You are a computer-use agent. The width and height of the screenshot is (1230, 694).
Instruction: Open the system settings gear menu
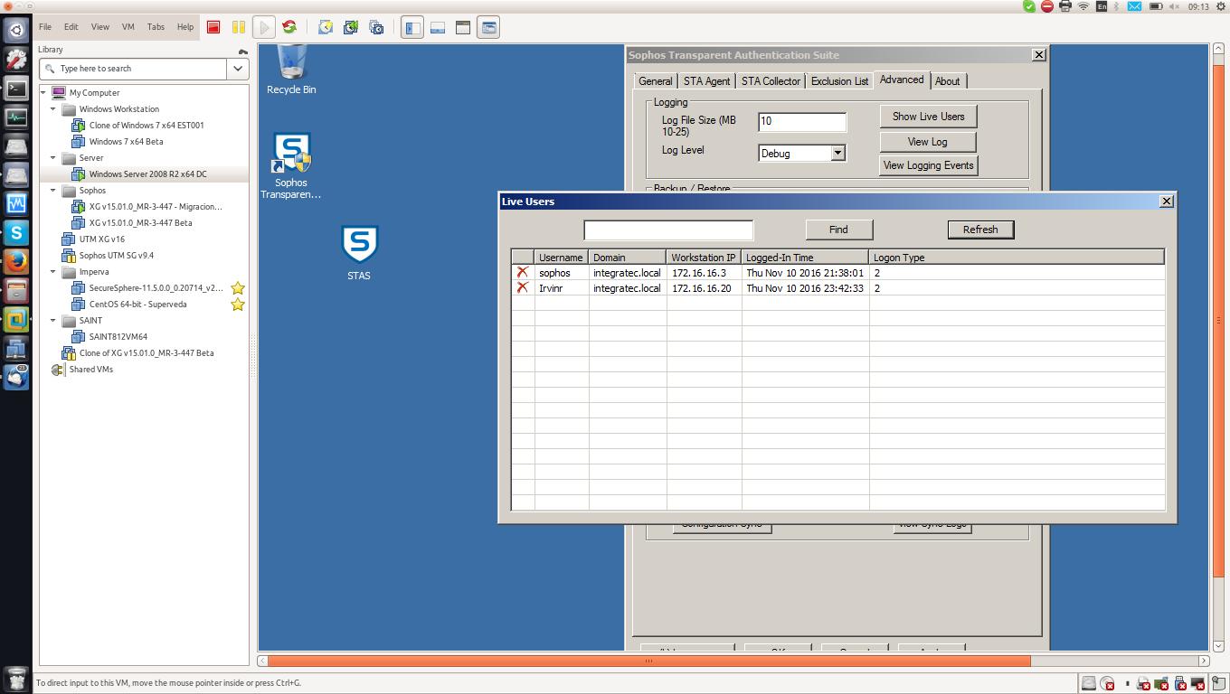[x=1219, y=6]
